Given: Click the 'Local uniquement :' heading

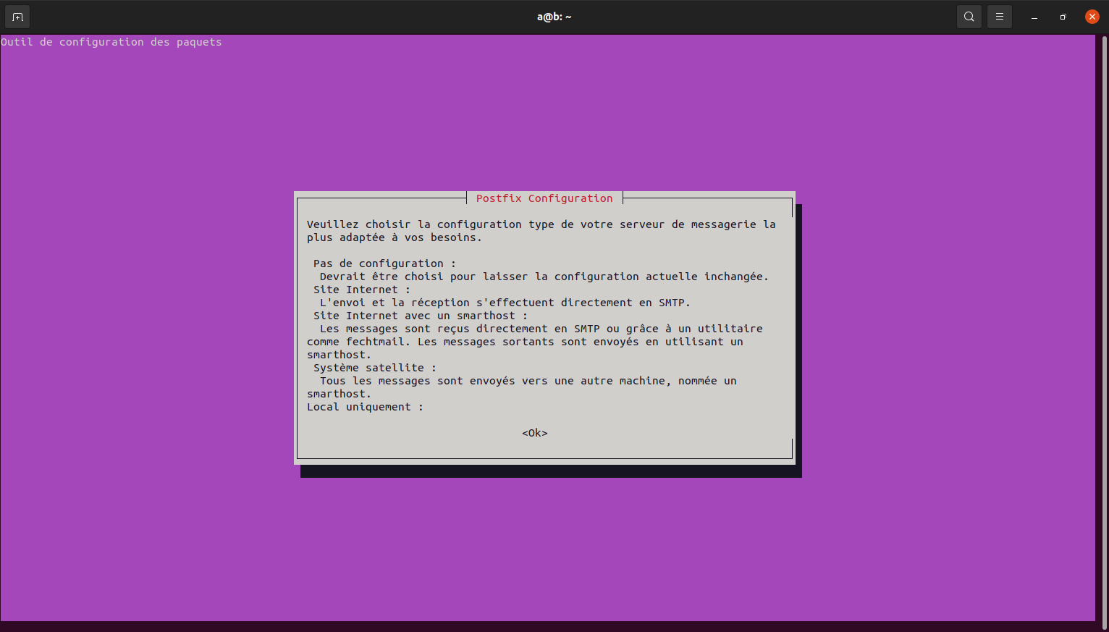Looking at the screenshot, I should (x=365, y=407).
